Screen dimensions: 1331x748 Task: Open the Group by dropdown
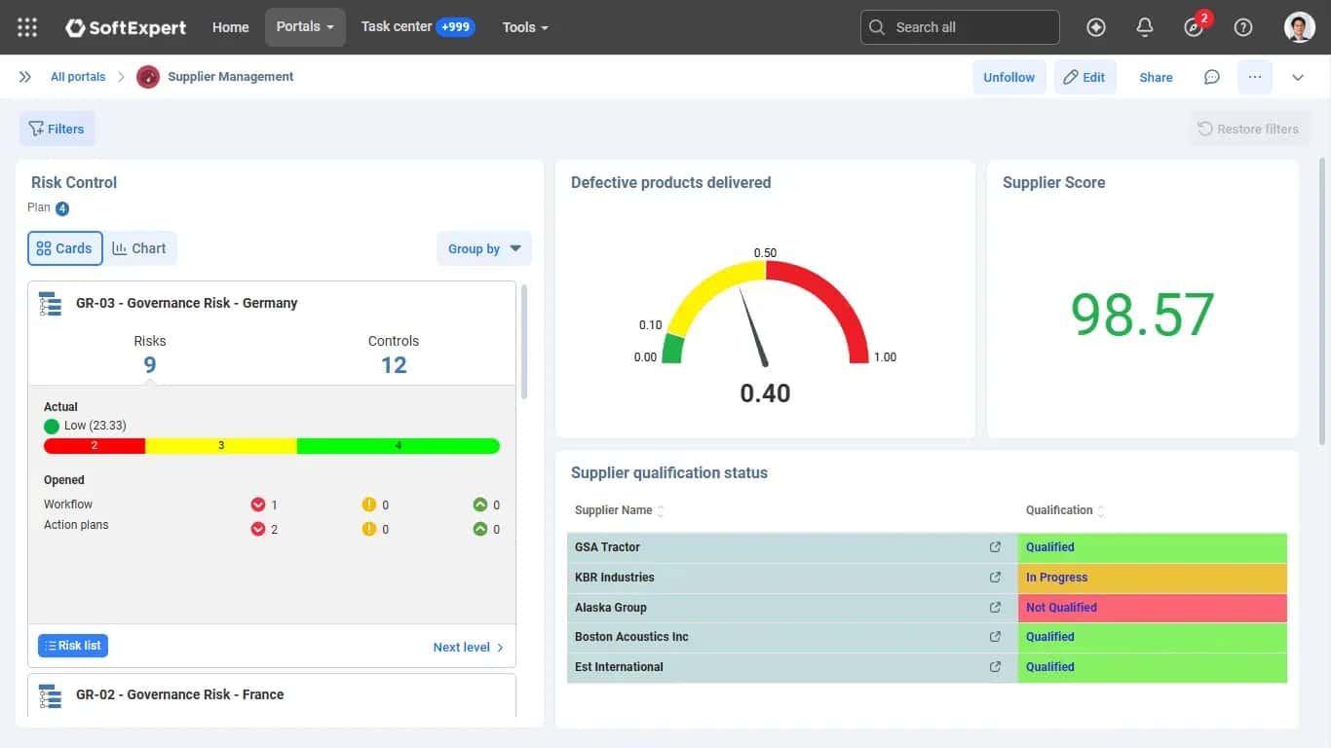[484, 248]
